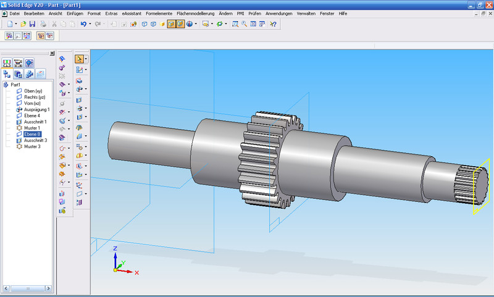Click the Zoom magnifier tool icon

(245, 24)
